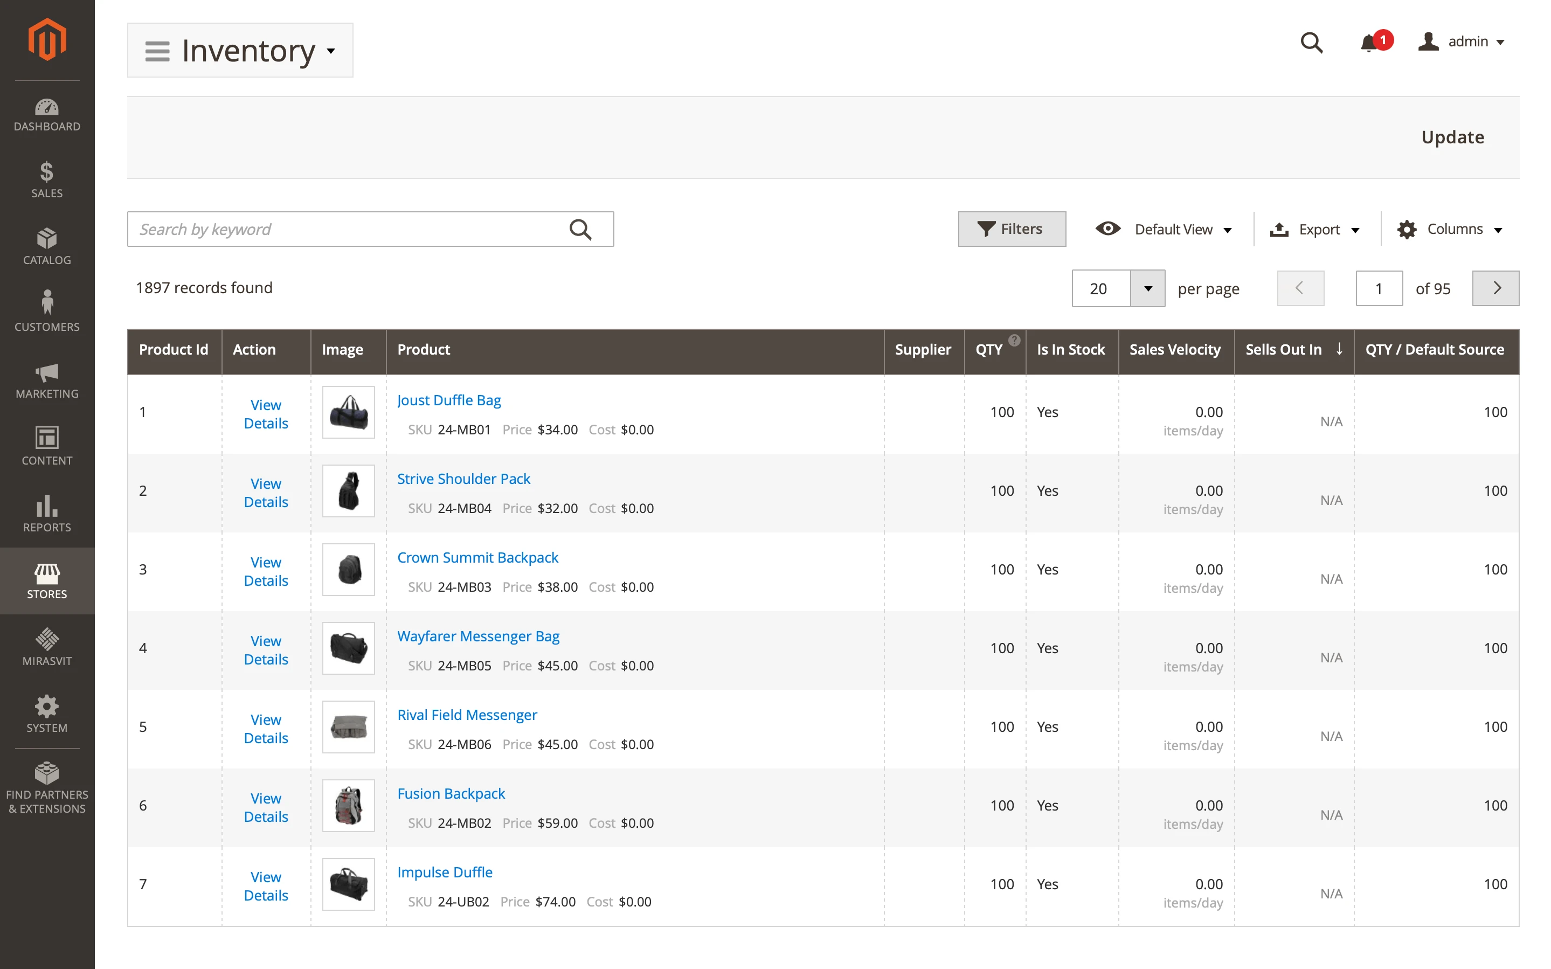Collapse the Inventory hamburger menu

[x=156, y=50]
